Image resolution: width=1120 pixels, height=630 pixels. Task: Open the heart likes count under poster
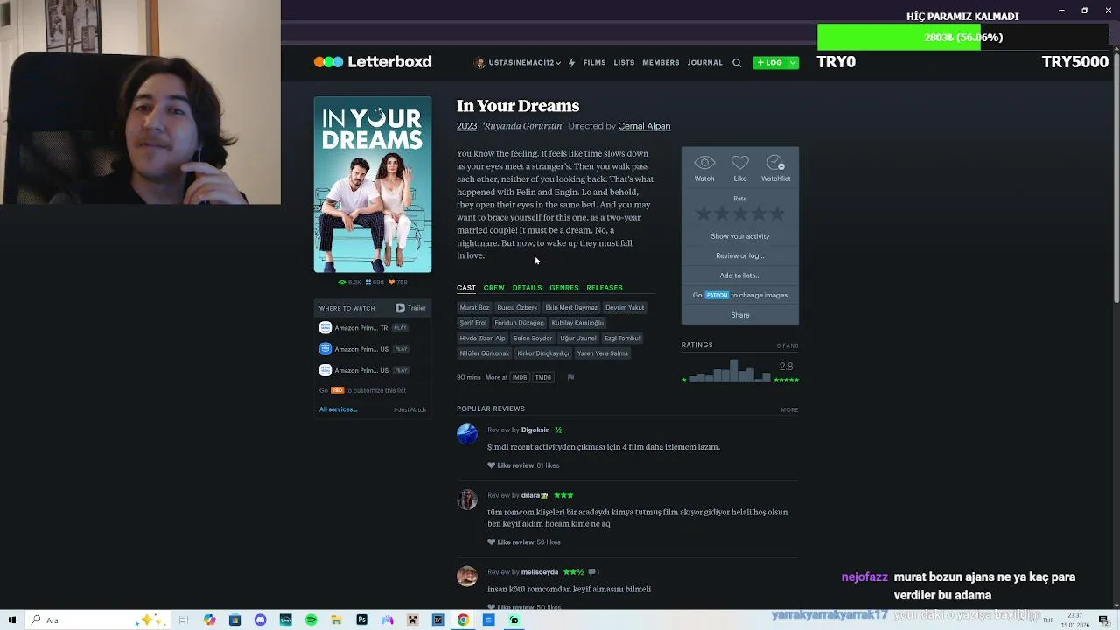[398, 283]
